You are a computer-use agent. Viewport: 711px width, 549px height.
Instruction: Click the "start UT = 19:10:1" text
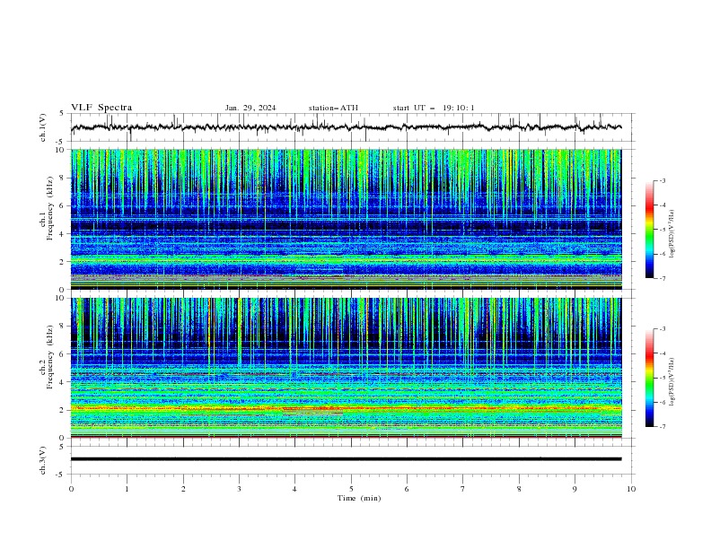coord(434,108)
